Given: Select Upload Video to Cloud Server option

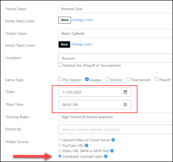Looking at the screenshot, I should tap(60, 140).
